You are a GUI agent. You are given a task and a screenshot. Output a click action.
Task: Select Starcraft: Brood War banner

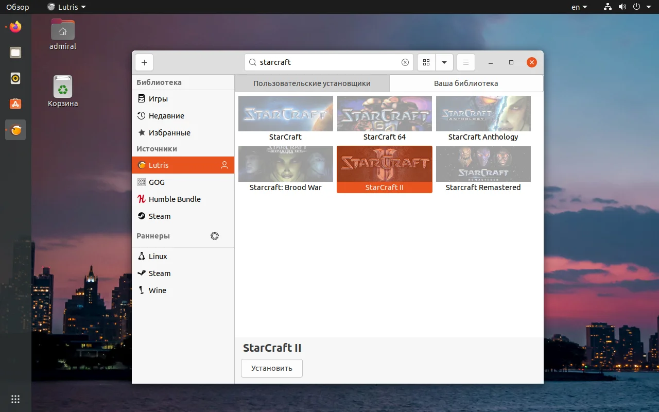[286, 164]
